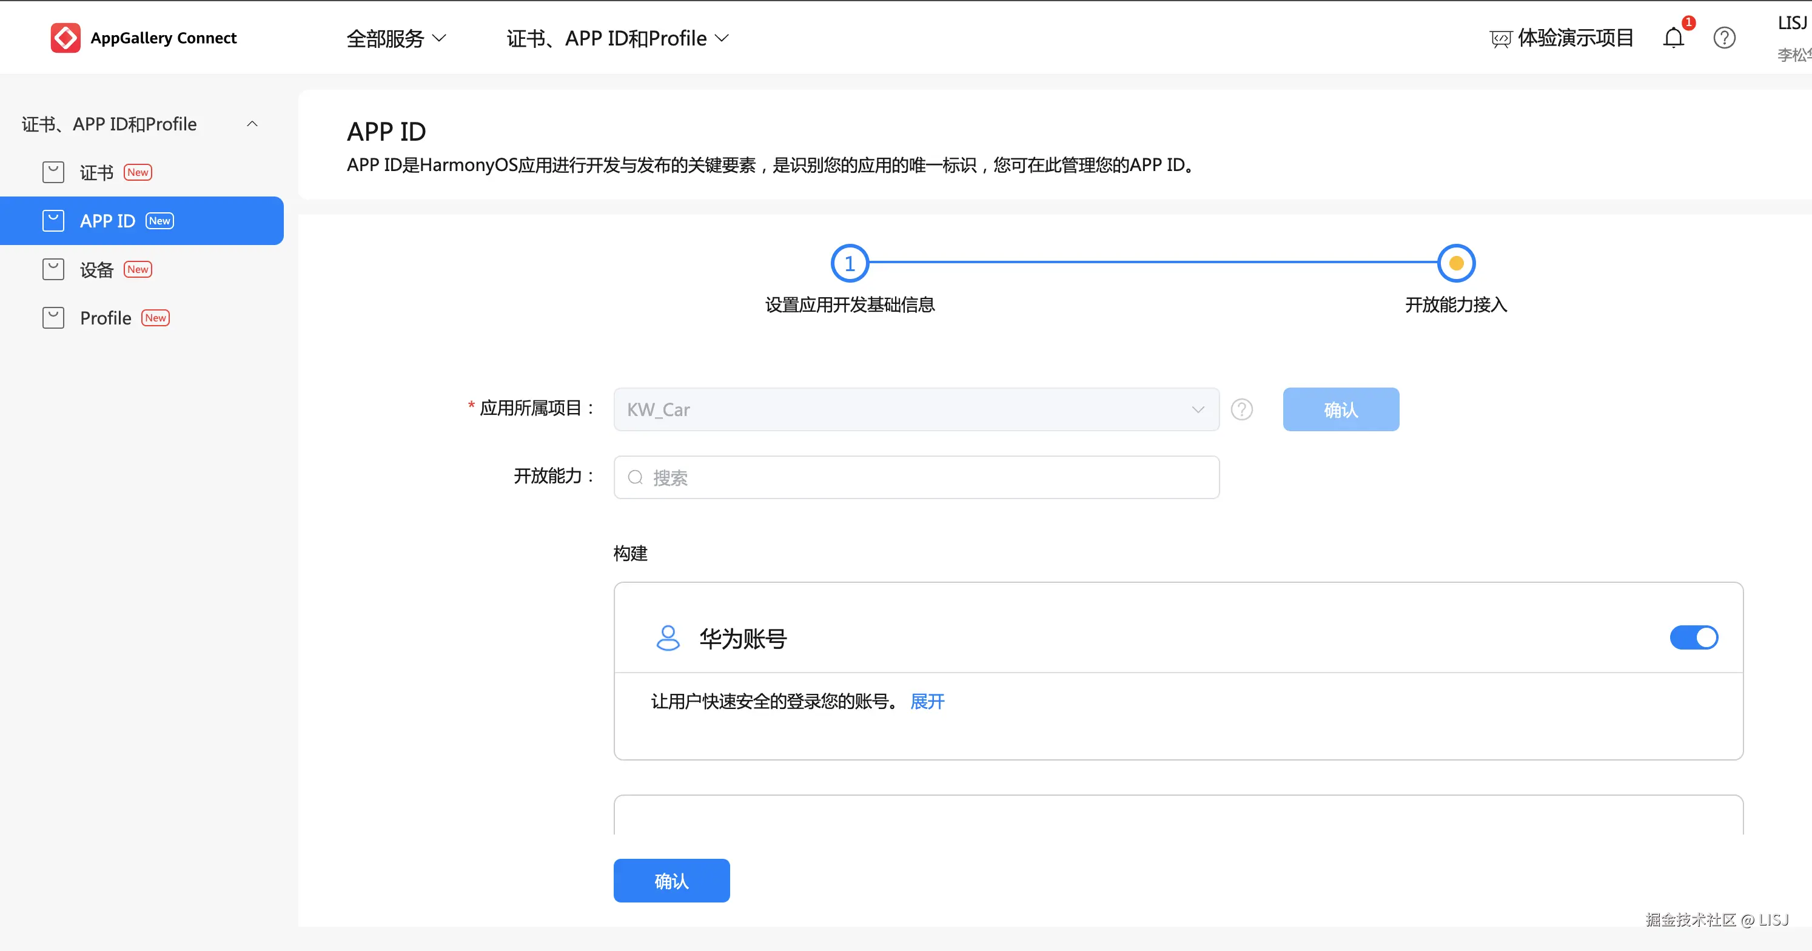1812x951 pixels.
Task: Expand 证书、APP ID和Profile header dropdown
Action: pos(617,38)
